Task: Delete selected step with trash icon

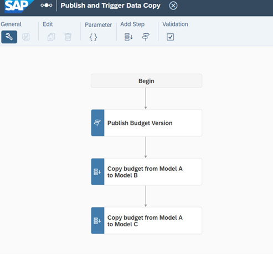Action: point(68,37)
